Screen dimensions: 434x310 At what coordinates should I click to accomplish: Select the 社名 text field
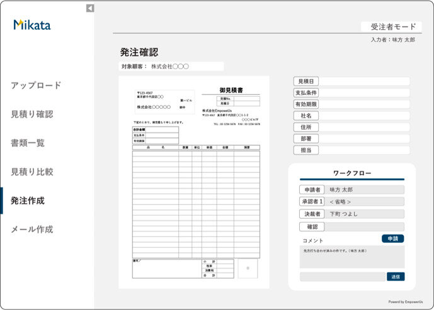click(x=365, y=116)
